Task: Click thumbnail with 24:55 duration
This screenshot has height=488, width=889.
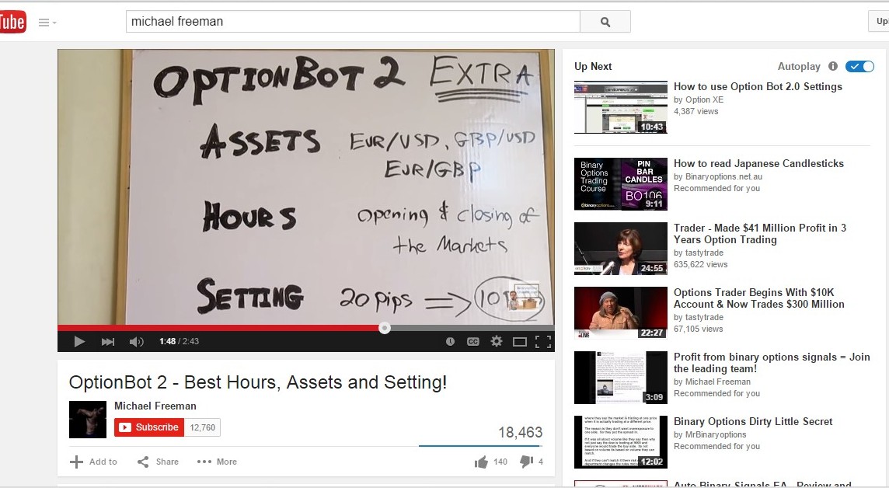Action: (621, 248)
